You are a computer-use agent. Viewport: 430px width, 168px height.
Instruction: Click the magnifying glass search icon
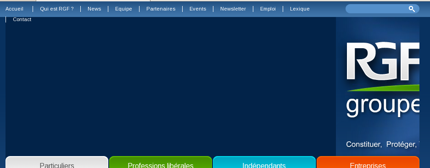[x=412, y=9]
